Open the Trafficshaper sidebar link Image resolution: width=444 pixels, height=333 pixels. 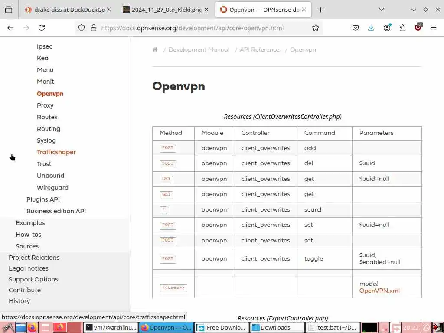pyautogui.click(x=56, y=152)
